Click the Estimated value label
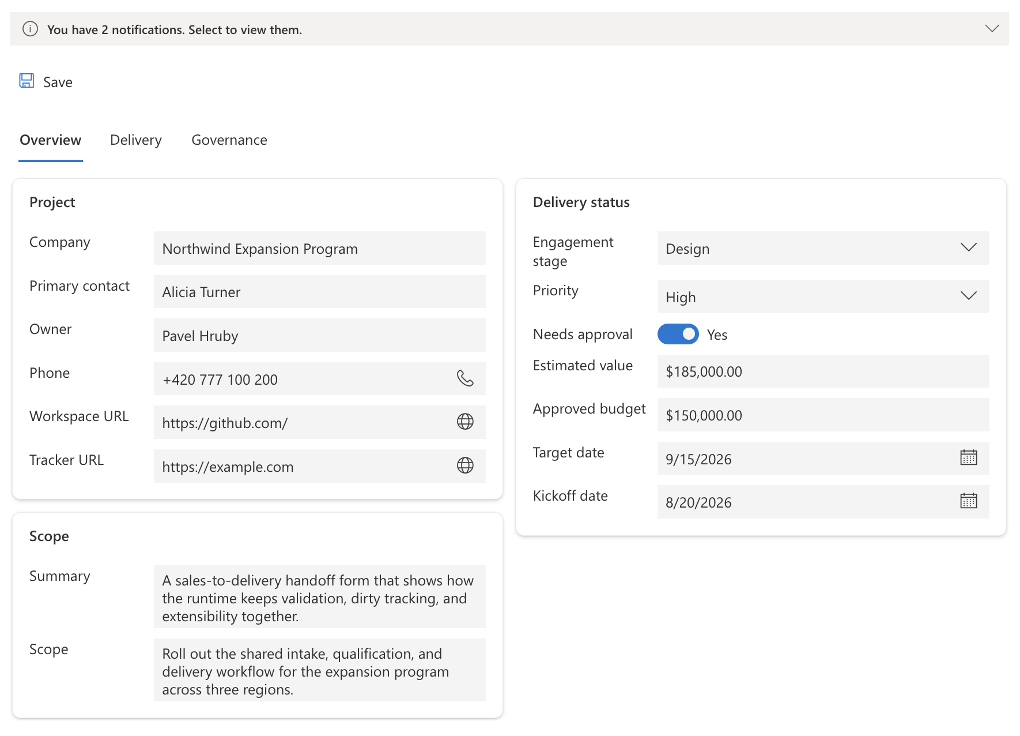Image resolution: width=1020 pixels, height=736 pixels. click(583, 365)
